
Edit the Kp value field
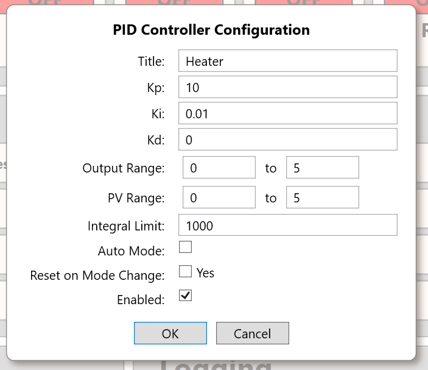(288, 87)
